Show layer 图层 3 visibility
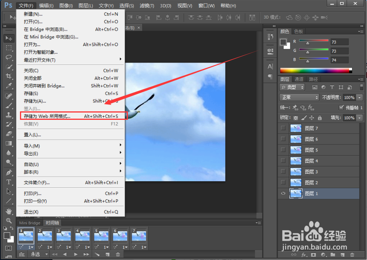Screen dimensions: 367x260 [x=283, y=171]
